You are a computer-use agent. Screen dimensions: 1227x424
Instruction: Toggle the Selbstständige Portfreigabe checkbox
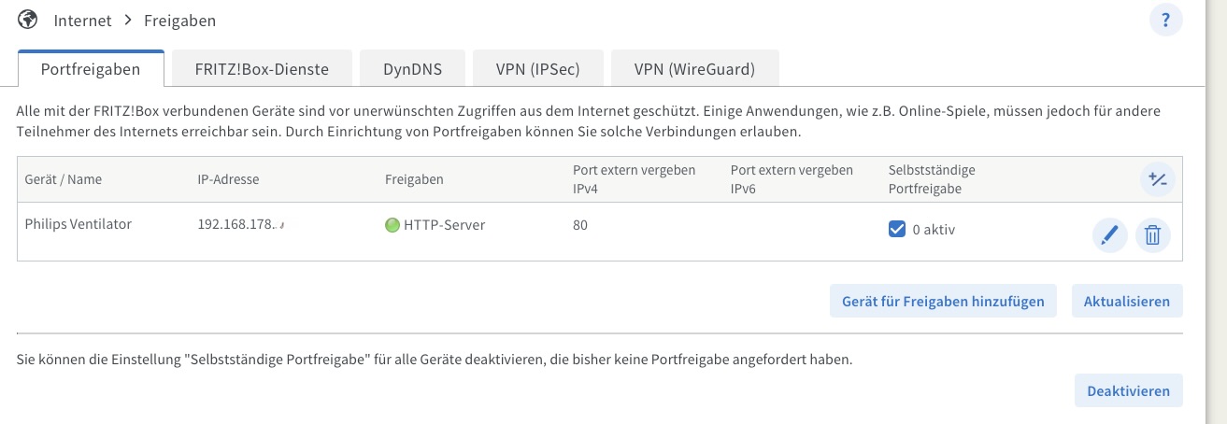pos(896,229)
